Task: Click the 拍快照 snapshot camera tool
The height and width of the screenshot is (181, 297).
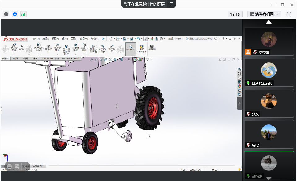Action: tap(152, 48)
